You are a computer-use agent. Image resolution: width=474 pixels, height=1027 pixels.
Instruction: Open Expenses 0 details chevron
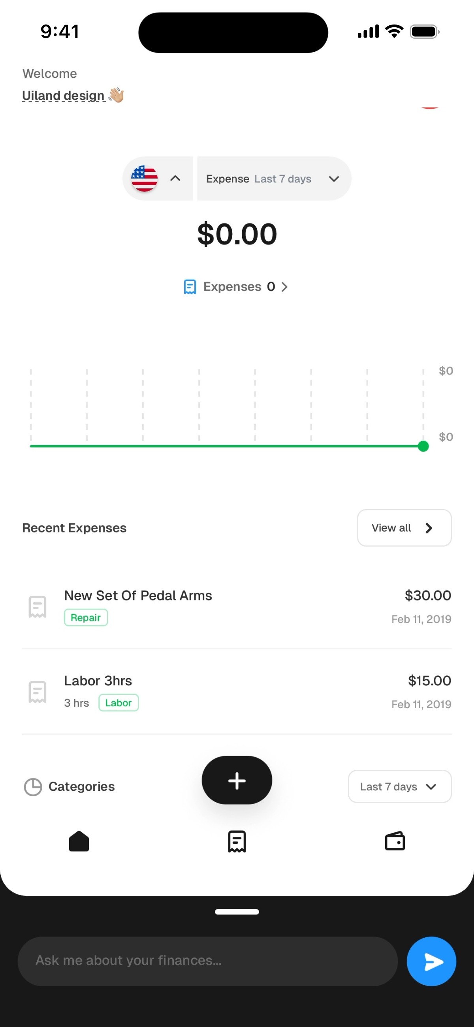284,287
